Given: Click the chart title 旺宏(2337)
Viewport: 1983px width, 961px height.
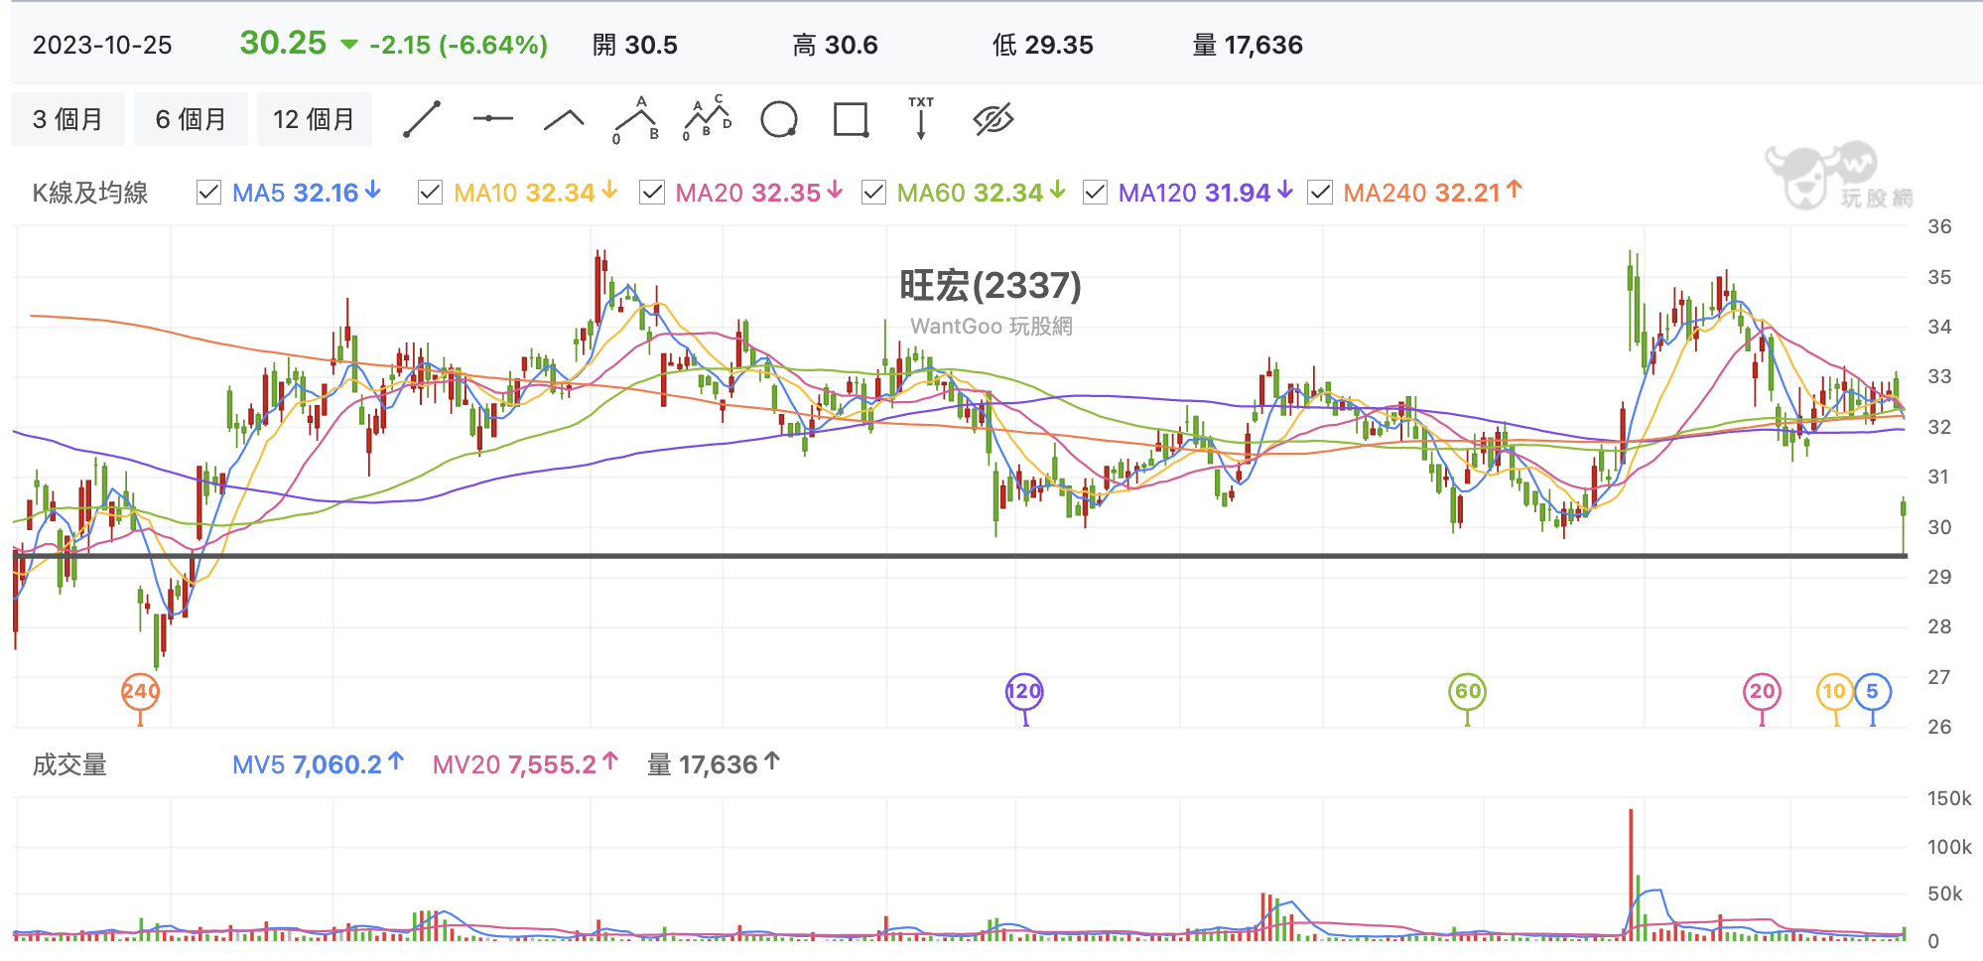Looking at the screenshot, I should click(991, 286).
